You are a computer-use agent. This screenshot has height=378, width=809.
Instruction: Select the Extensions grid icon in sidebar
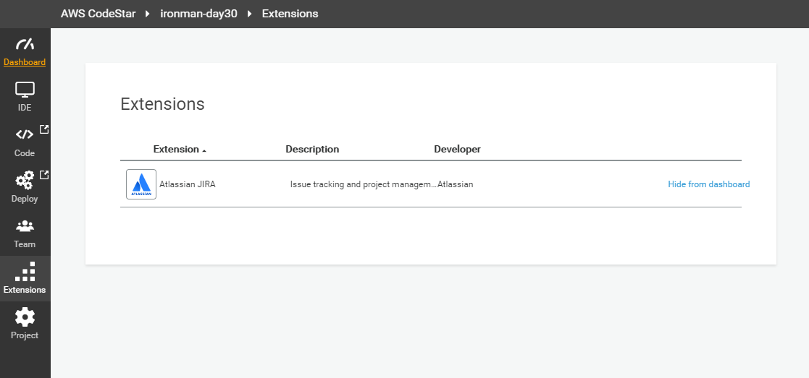click(25, 272)
